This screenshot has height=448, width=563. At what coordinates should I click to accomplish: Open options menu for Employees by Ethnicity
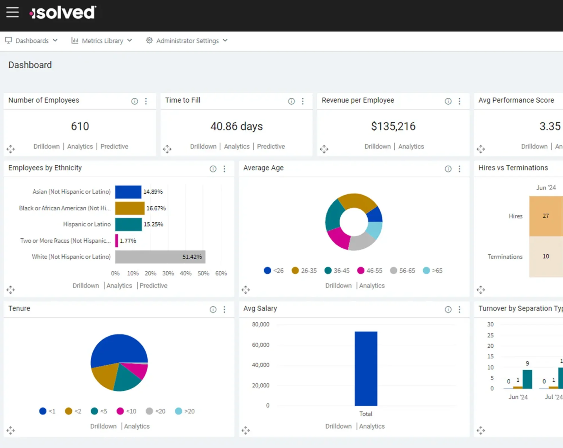224,169
